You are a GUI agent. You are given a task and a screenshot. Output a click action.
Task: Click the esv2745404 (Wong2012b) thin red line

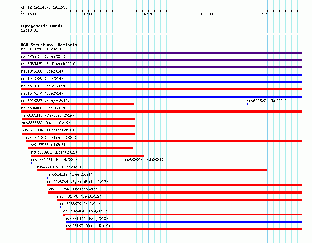click(183, 215)
